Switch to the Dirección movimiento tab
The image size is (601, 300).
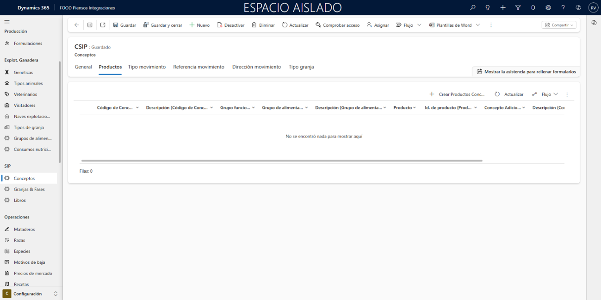pos(256,67)
